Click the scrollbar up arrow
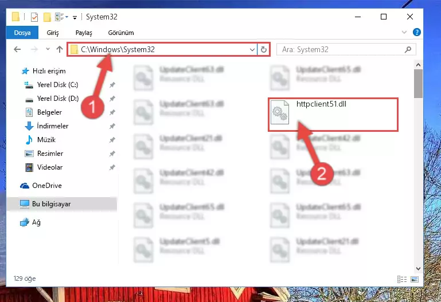The height and width of the screenshot is (302, 441). click(418, 65)
